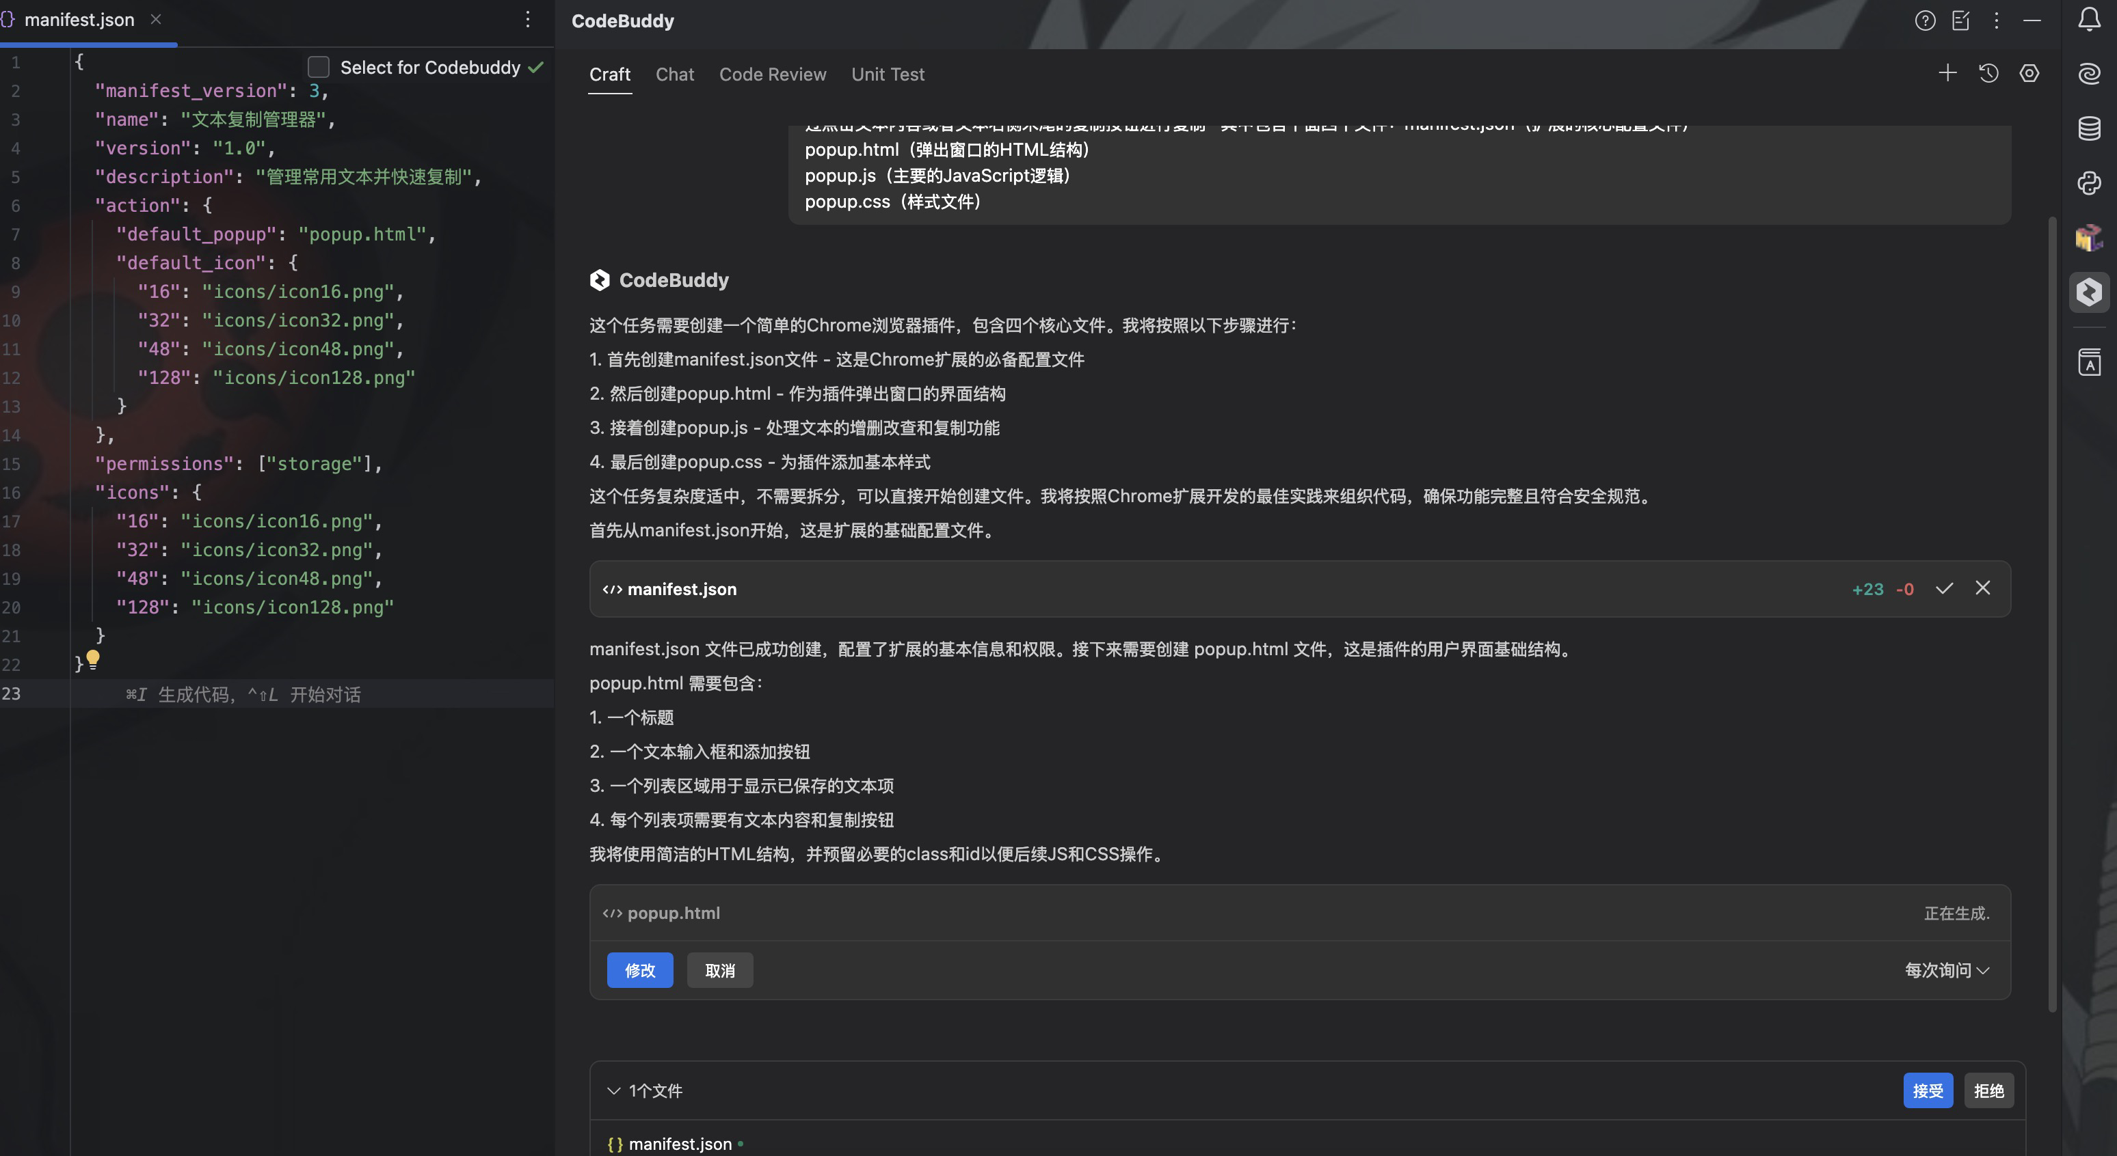2117x1156 pixels.
Task: Open CodeBuddy settings gear icon
Action: 2029,73
